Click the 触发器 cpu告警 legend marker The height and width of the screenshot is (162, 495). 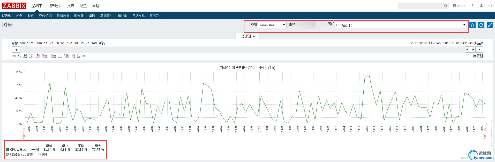tap(8, 155)
